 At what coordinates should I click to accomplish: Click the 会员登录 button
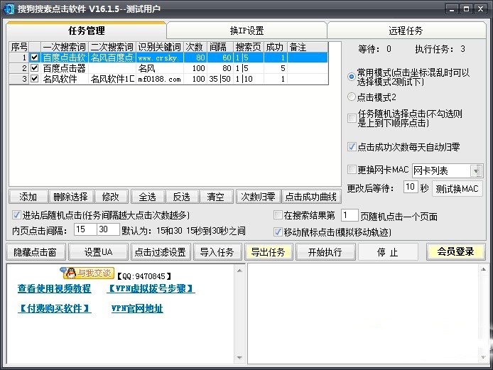[455, 252]
